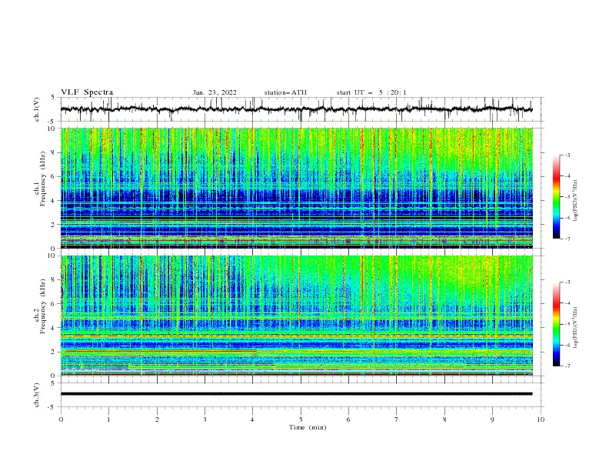The width and height of the screenshot is (609, 471).
Task: Click inside the ch.2 frequency spectrogram
Action: tap(297, 316)
